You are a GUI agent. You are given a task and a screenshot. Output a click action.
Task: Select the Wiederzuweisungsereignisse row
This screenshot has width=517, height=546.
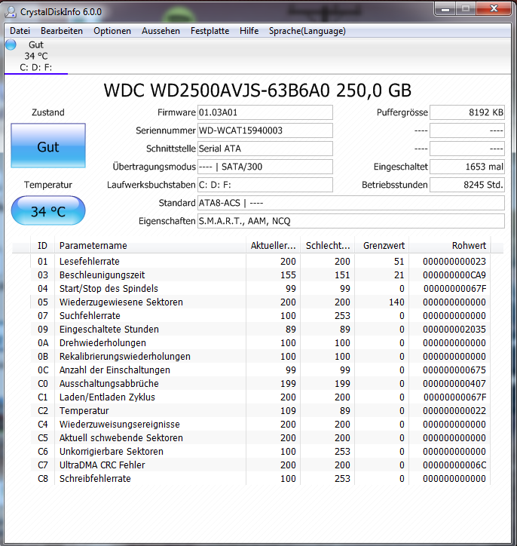(x=260, y=424)
